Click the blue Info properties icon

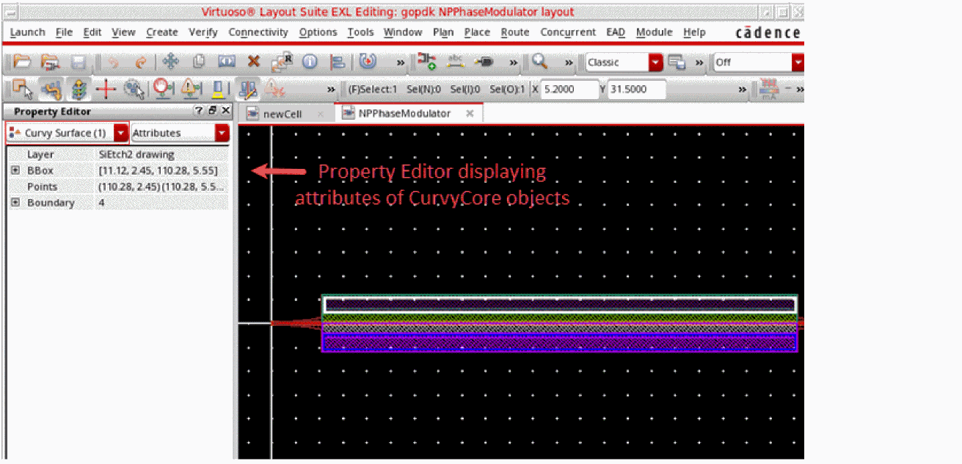click(x=310, y=62)
